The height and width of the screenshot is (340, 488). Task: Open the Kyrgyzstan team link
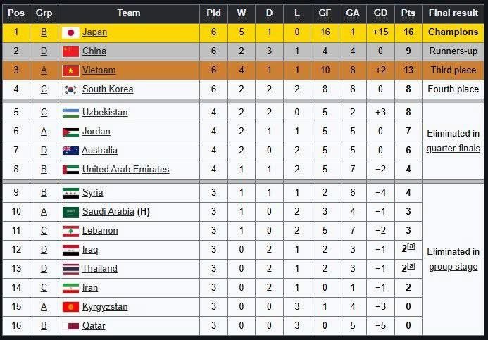tap(105, 307)
